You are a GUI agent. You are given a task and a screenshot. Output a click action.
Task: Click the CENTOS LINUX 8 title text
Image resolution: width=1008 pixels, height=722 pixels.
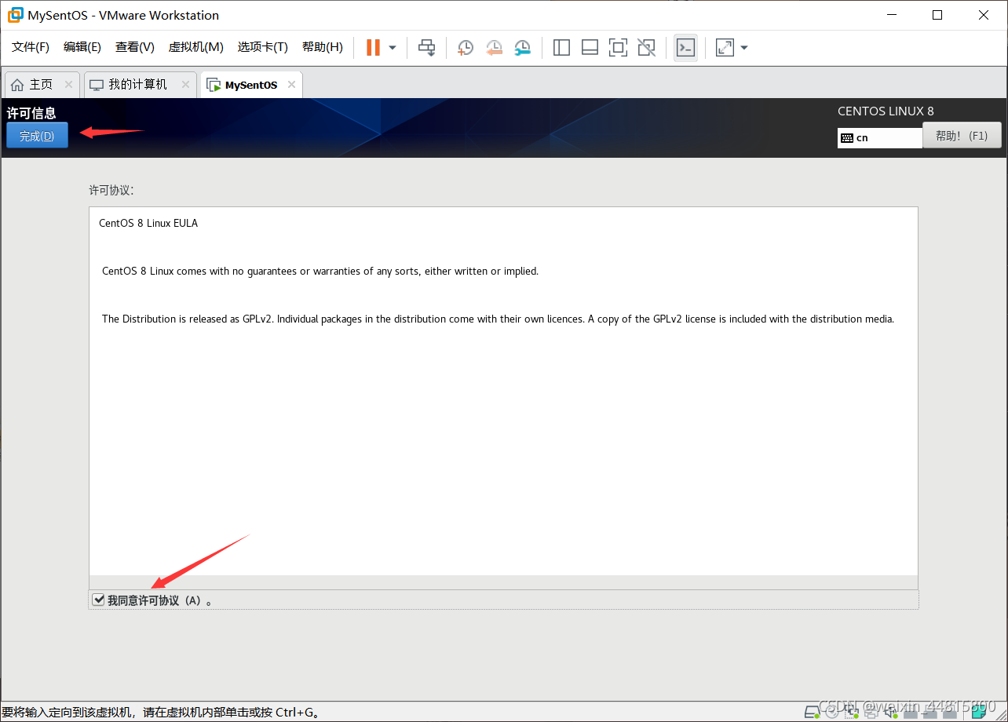[886, 111]
